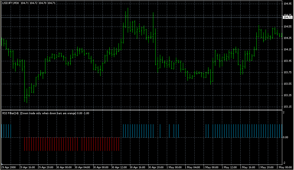The image size is (294, 170).
Task: Click the 104.95 price axis label
Action: [287, 4]
